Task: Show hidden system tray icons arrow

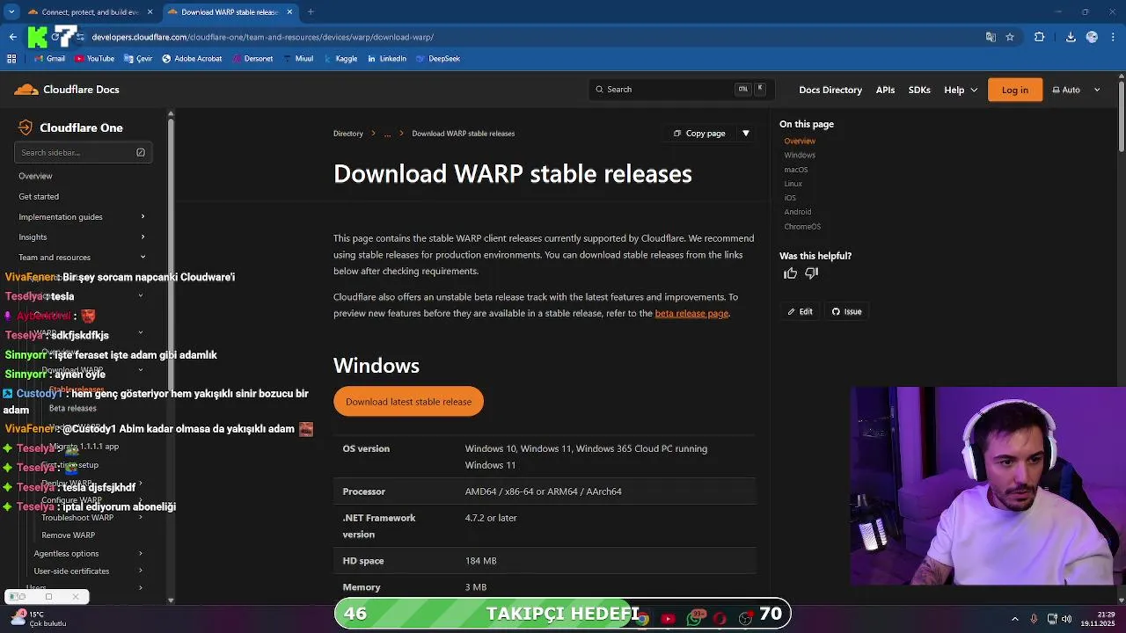Action: pos(1014,619)
